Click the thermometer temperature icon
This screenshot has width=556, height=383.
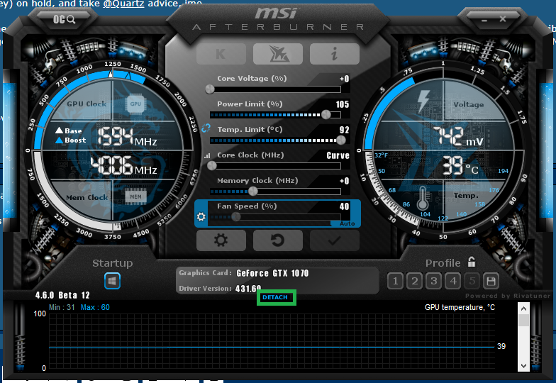click(x=423, y=199)
